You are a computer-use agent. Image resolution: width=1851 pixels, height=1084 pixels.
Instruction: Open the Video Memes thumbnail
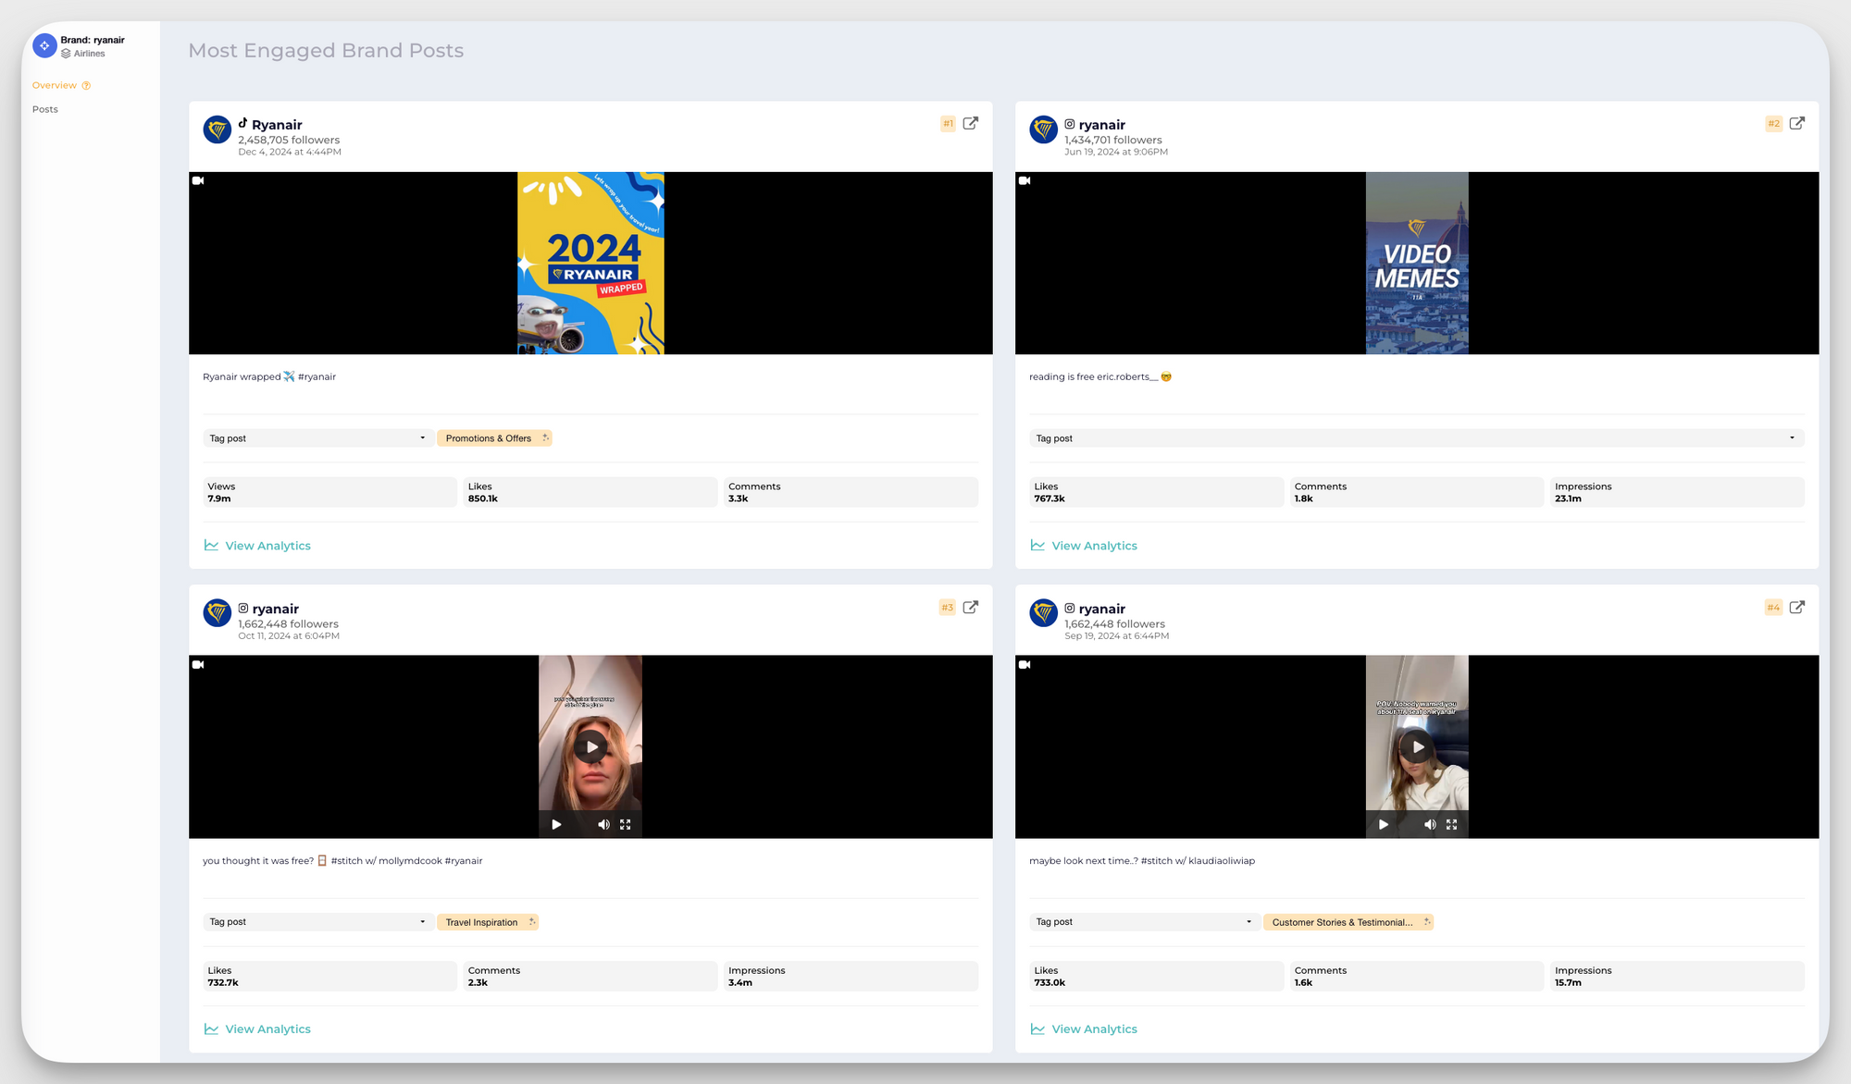[1417, 263]
